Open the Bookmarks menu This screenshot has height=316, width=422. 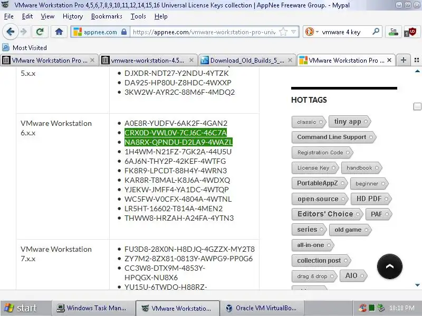coord(107,16)
